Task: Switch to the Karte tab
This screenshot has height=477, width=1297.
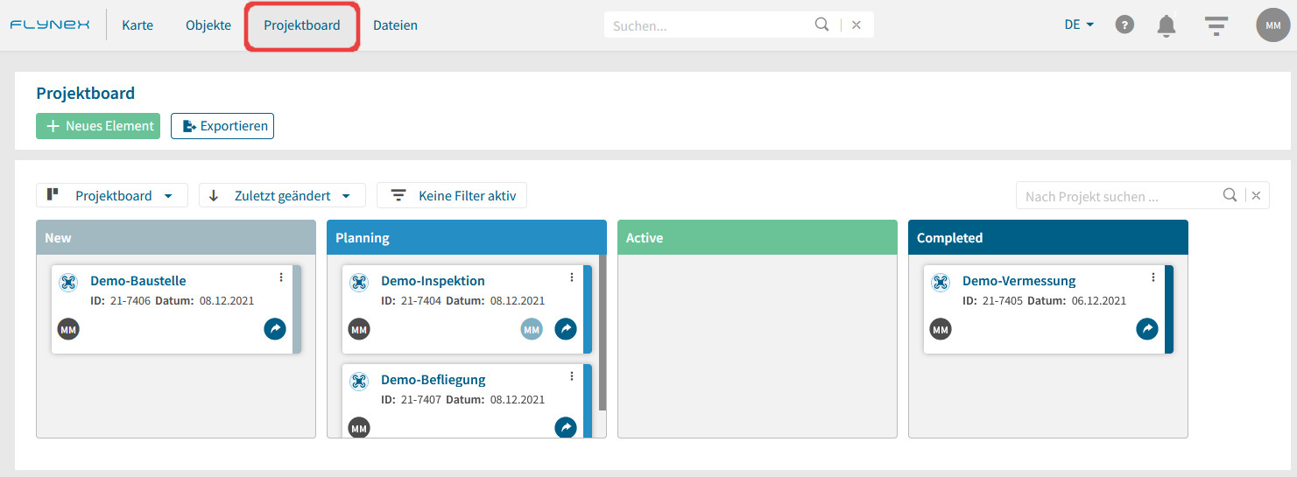Action: (137, 25)
